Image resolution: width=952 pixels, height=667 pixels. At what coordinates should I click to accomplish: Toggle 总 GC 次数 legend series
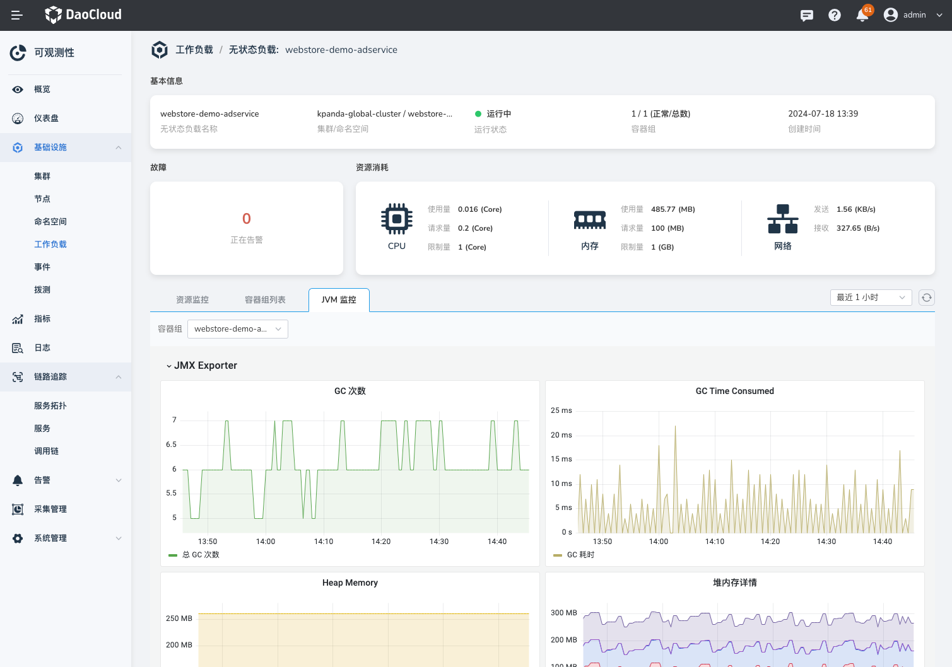tap(200, 555)
